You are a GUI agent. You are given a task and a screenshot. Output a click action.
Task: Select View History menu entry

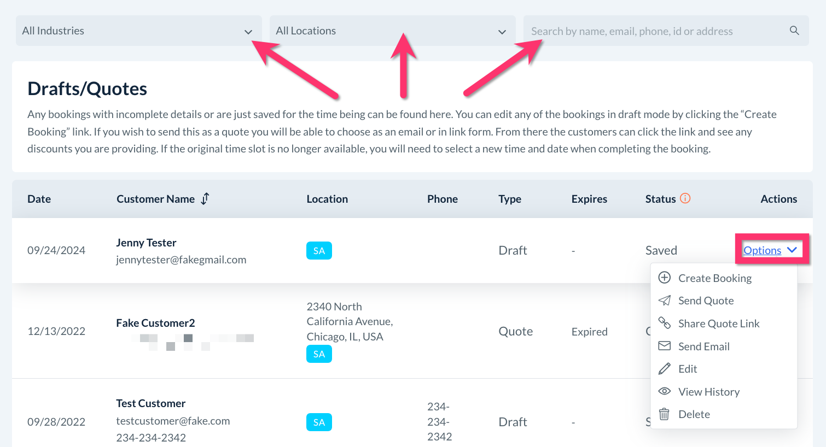pos(708,392)
